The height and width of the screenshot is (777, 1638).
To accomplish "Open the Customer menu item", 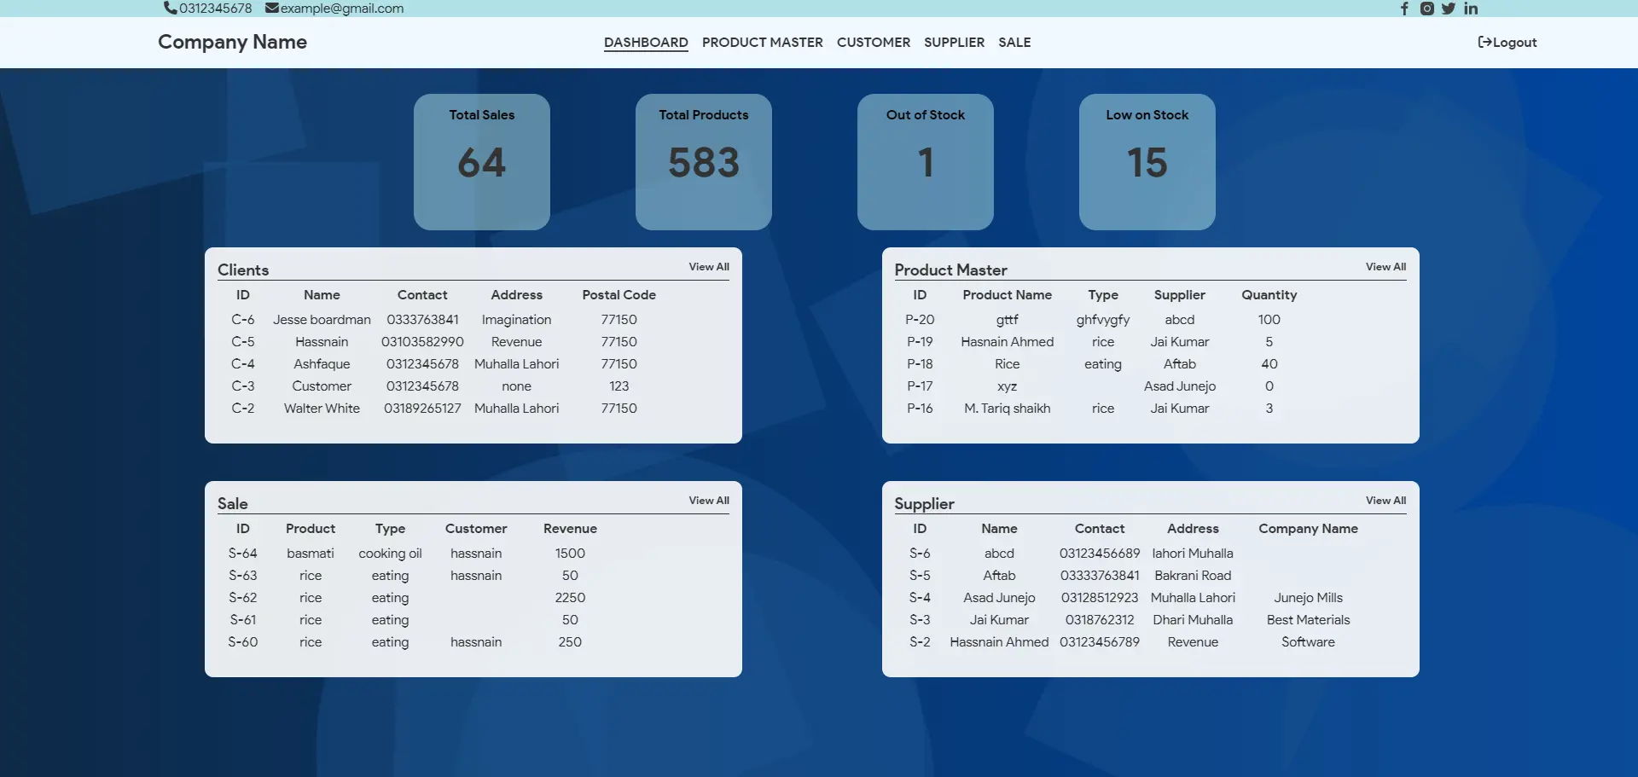I will coord(874,42).
